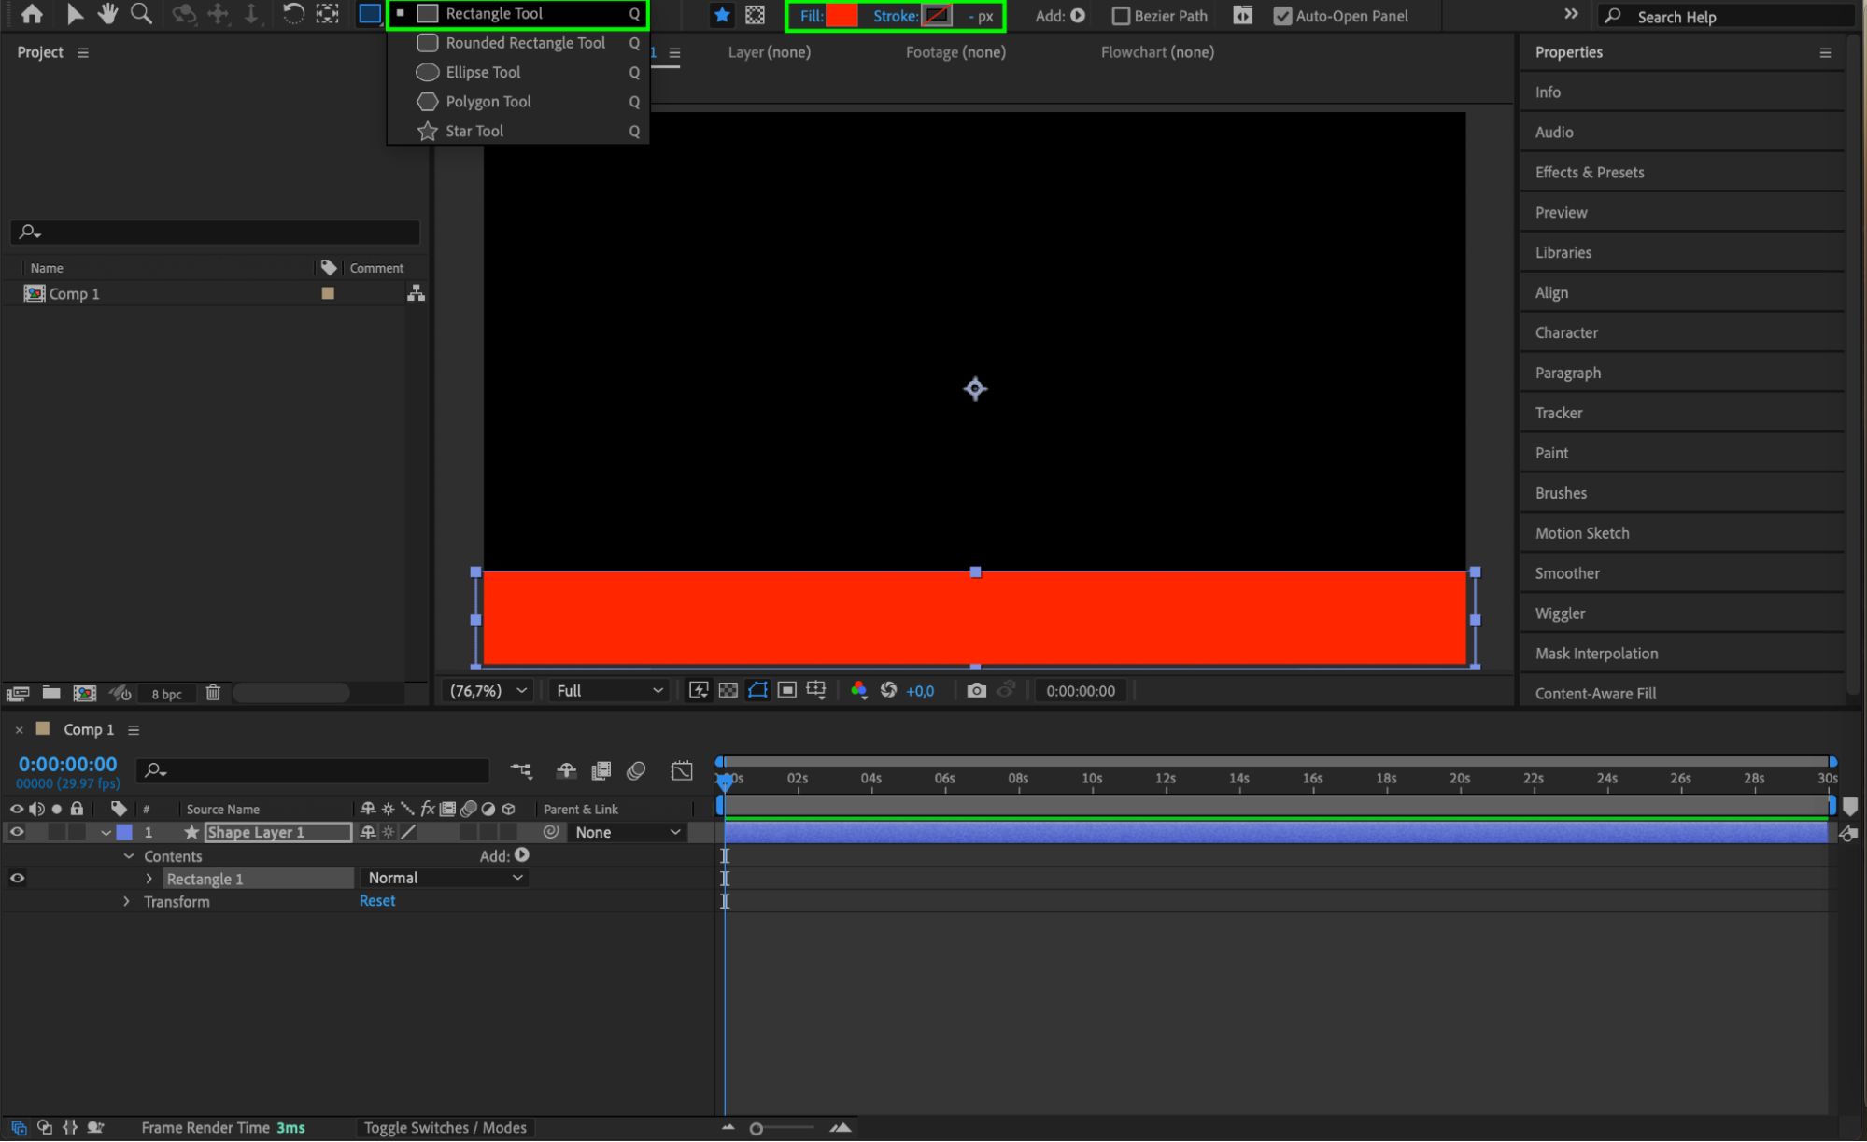The width and height of the screenshot is (1867, 1142).
Task: Select the Hand tool in toolbar
Action: coord(107,14)
